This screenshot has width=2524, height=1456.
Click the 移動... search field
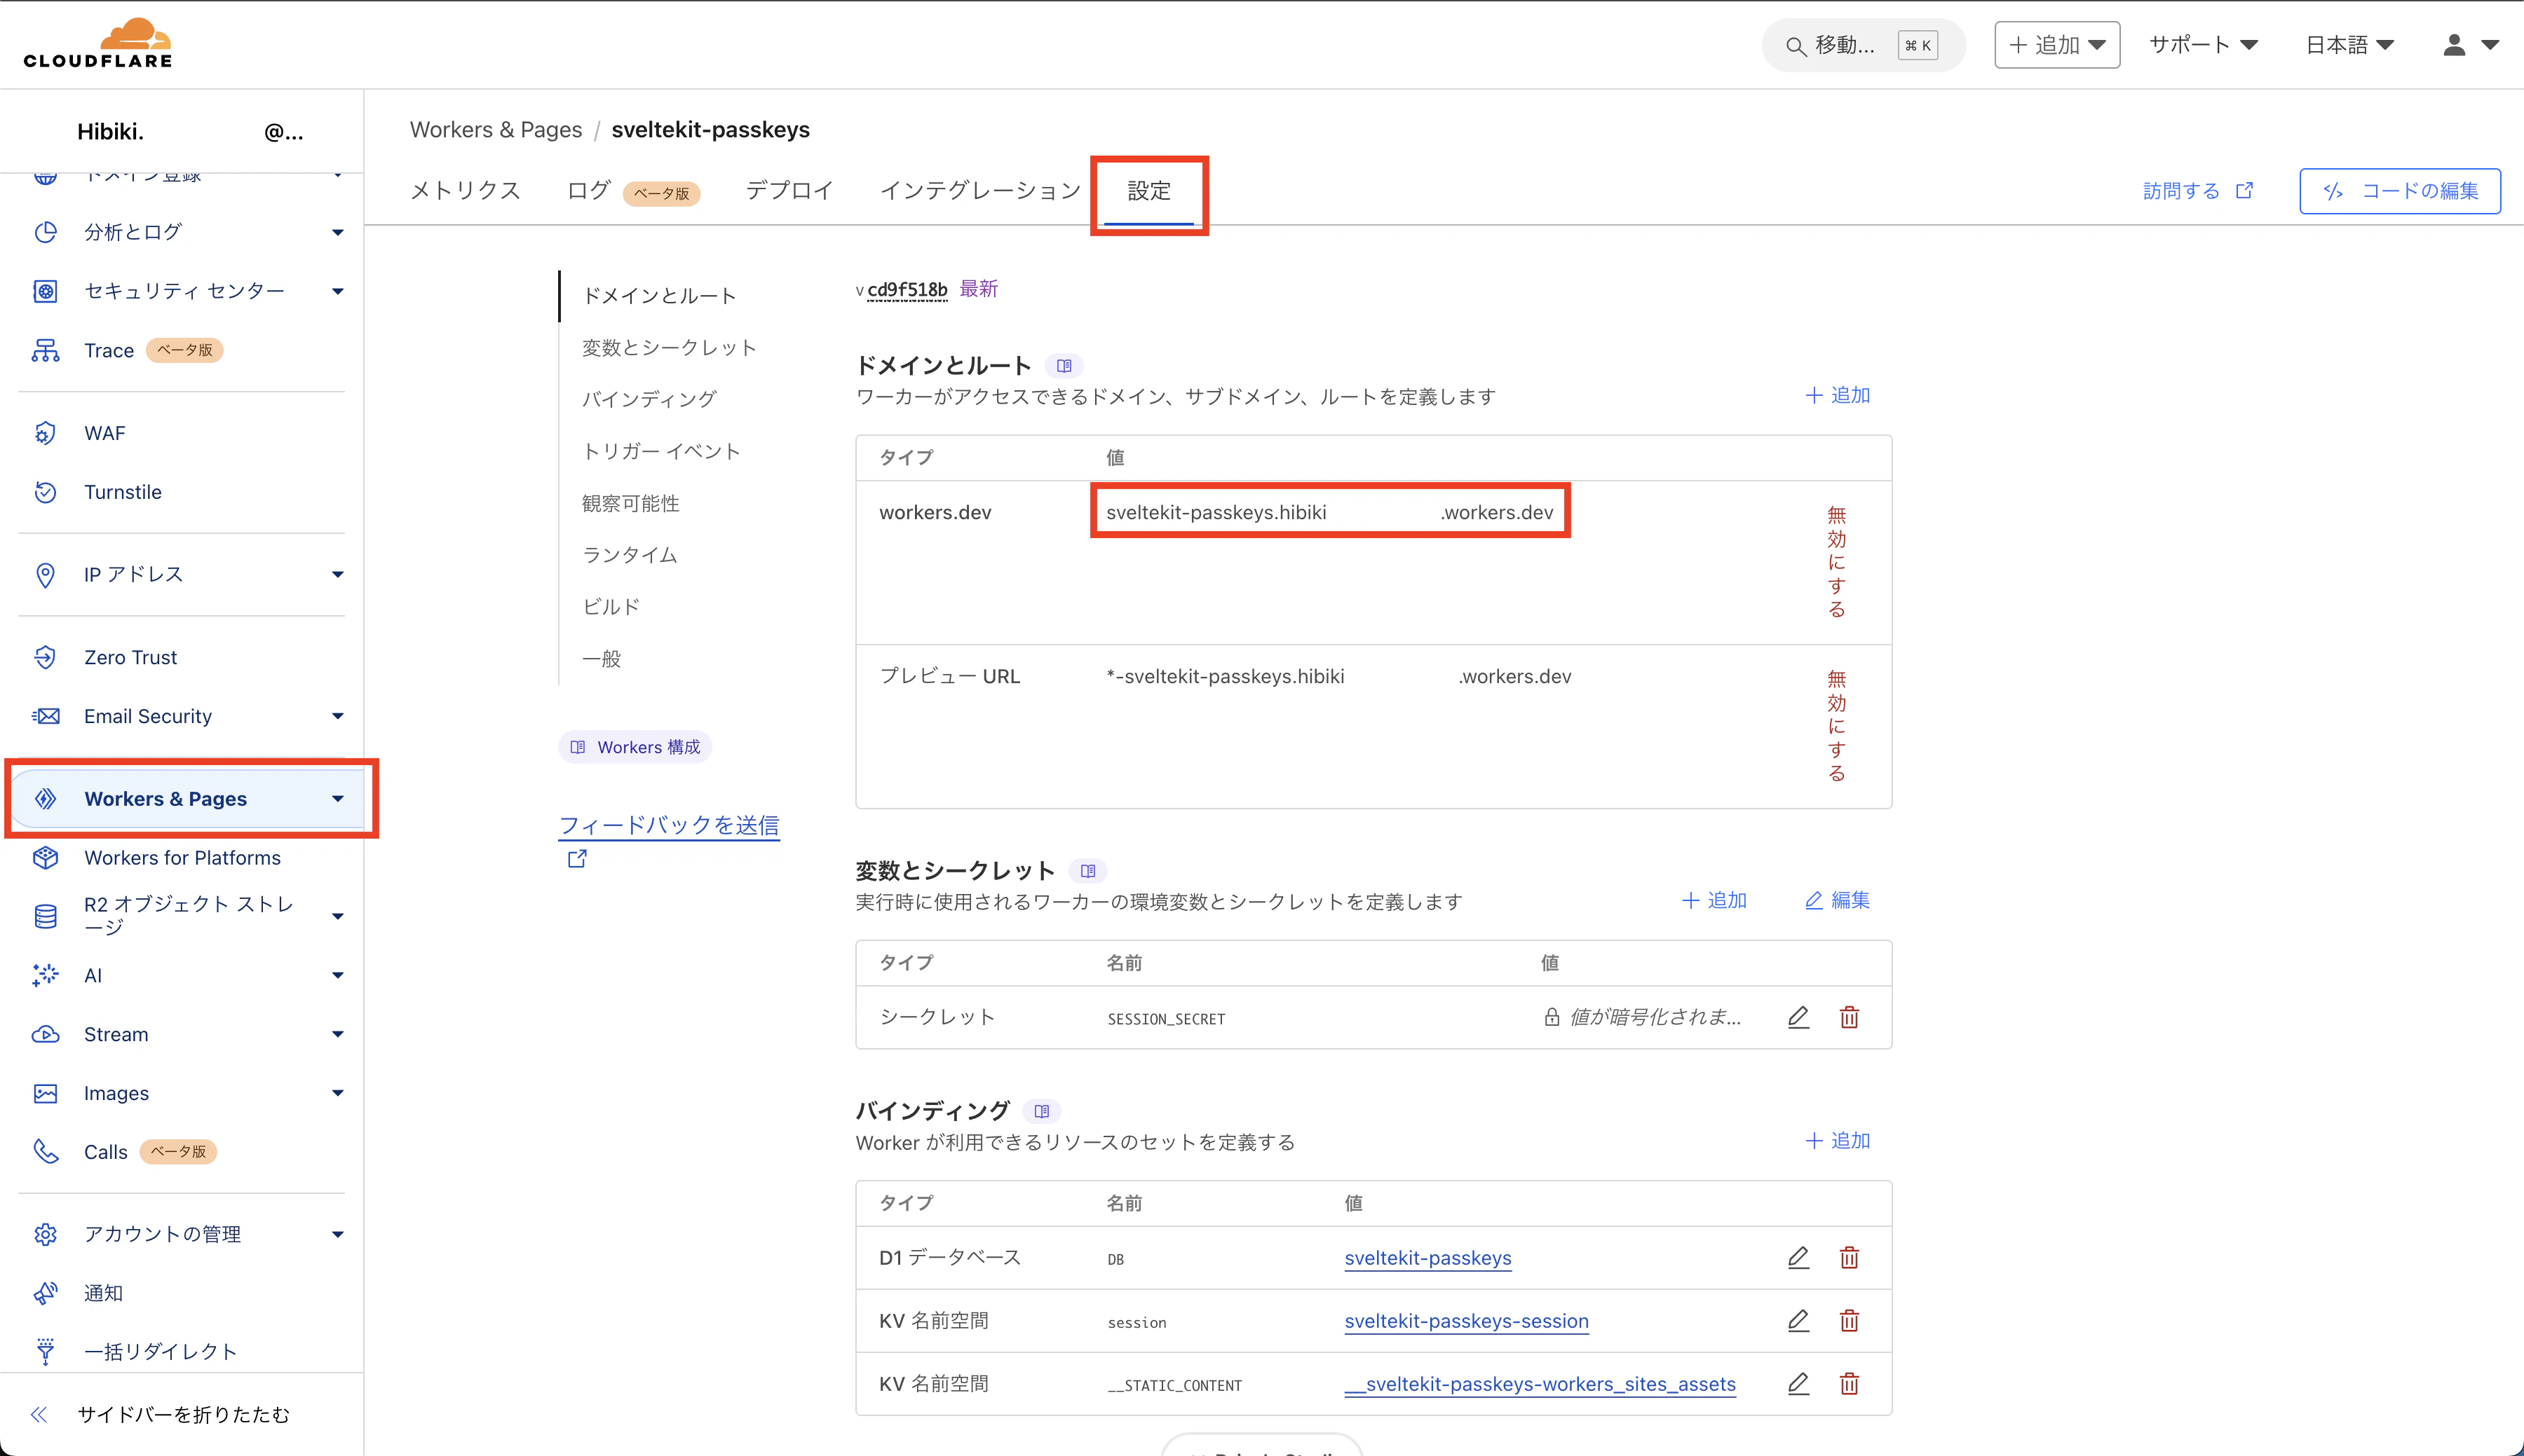(x=1863, y=45)
